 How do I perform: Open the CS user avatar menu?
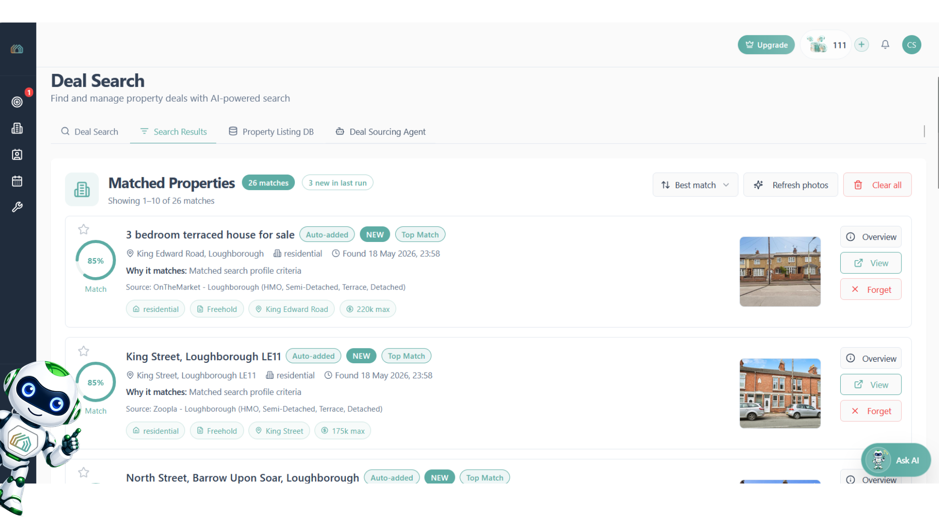tap(912, 45)
